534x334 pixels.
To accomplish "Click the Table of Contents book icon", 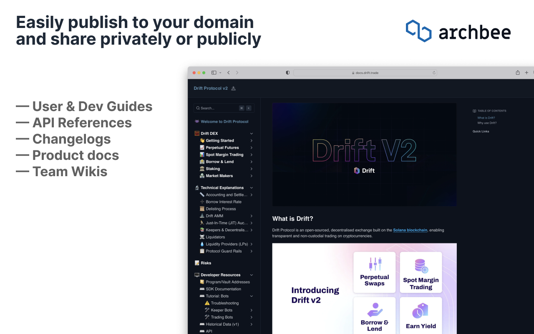I will (474, 111).
